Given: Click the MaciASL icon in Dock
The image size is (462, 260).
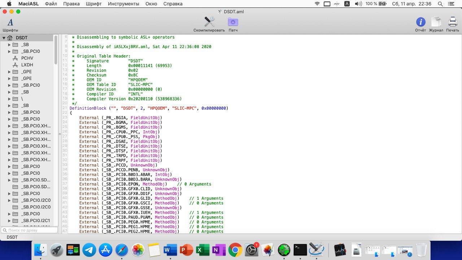Looking at the screenshot, I should [316, 250].
